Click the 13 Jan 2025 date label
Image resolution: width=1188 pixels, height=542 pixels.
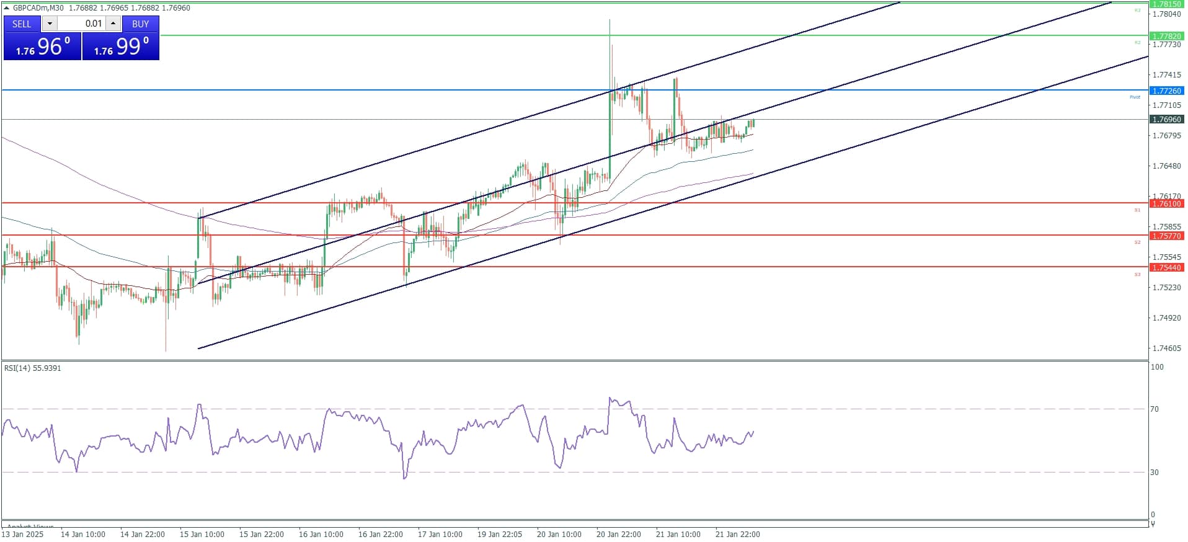(x=23, y=534)
